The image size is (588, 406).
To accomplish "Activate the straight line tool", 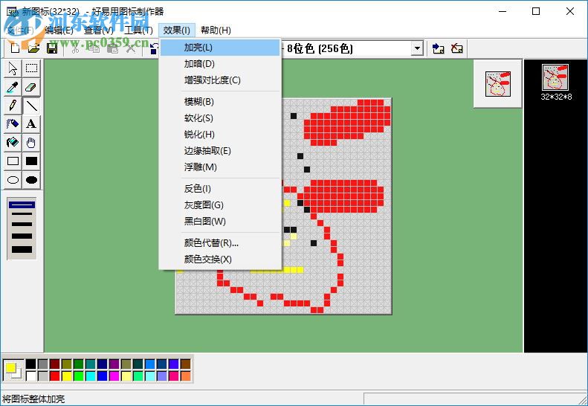I will pyautogui.click(x=31, y=106).
